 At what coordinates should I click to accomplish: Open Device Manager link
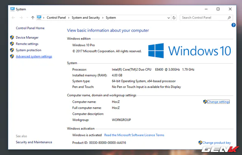27,38
